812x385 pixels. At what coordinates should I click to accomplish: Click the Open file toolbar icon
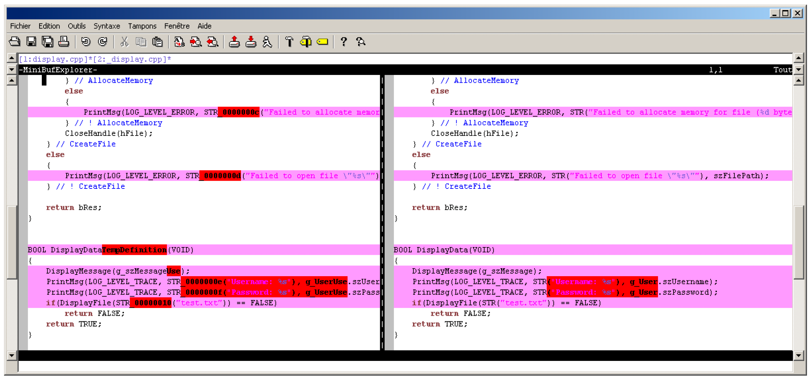coord(14,42)
